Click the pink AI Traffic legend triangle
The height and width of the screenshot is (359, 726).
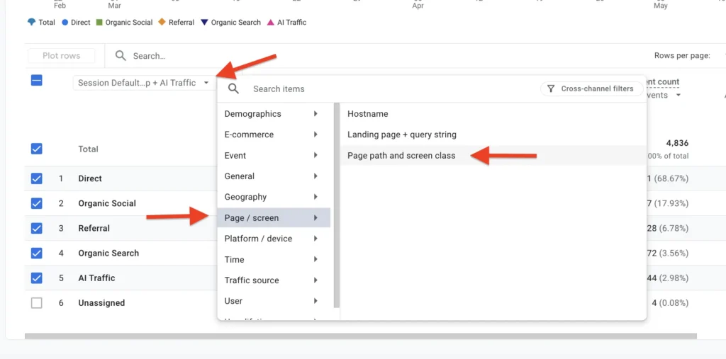tap(271, 22)
